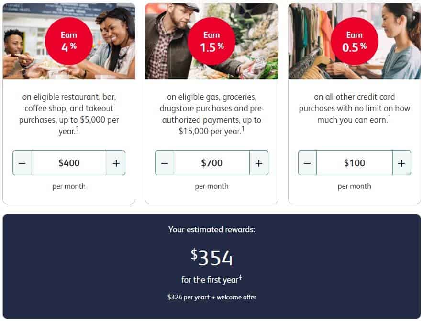Image resolution: width=423 pixels, height=321 pixels.
Task: Open footnote 1 after restaurant purchases text
Action: [x=78, y=129]
